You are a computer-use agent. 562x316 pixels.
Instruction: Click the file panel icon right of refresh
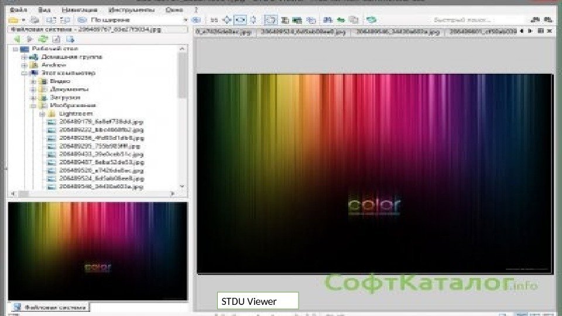[56, 39]
